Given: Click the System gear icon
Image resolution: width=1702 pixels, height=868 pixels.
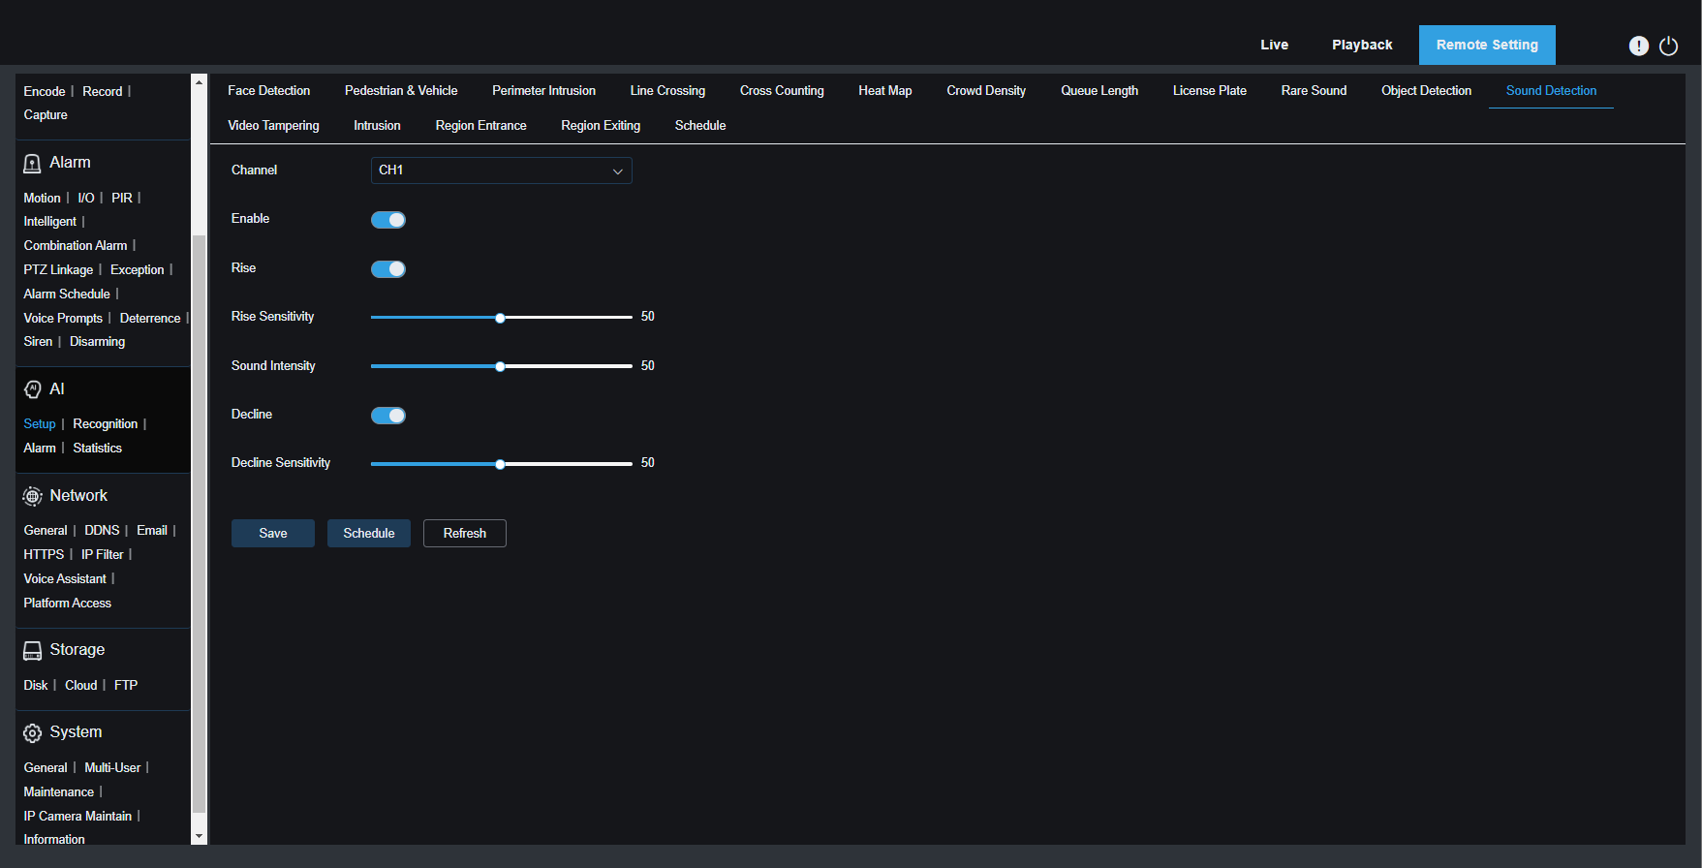Looking at the screenshot, I should point(32,732).
